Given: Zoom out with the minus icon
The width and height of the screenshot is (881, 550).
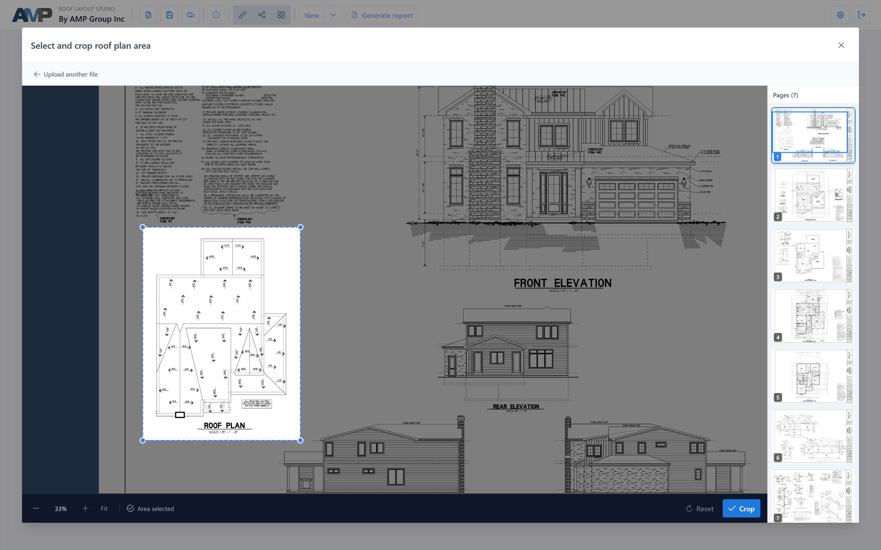Looking at the screenshot, I should [36, 508].
